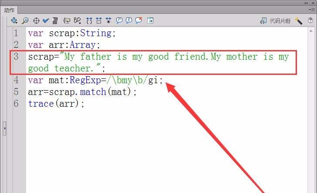Click the word RegExp on line 4
The image size is (317, 193).
[85, 80]
